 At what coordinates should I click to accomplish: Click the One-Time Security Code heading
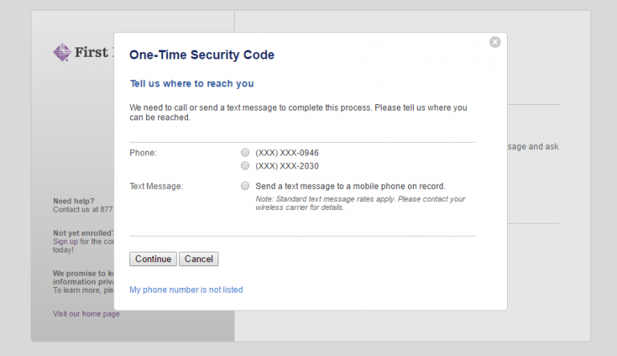(x=202, y=55)
